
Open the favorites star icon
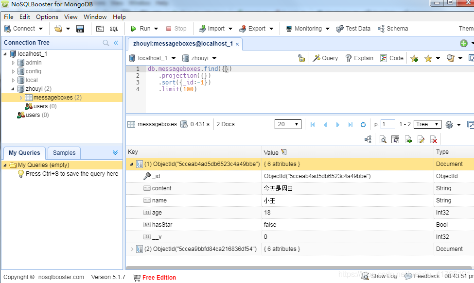pos(428,59)
